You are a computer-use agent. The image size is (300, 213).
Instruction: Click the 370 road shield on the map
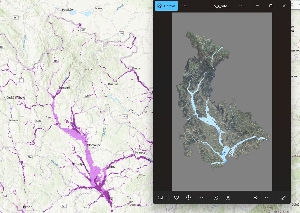87,96
